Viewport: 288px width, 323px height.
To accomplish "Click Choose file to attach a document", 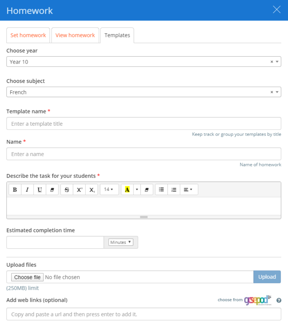I will 27,277.
